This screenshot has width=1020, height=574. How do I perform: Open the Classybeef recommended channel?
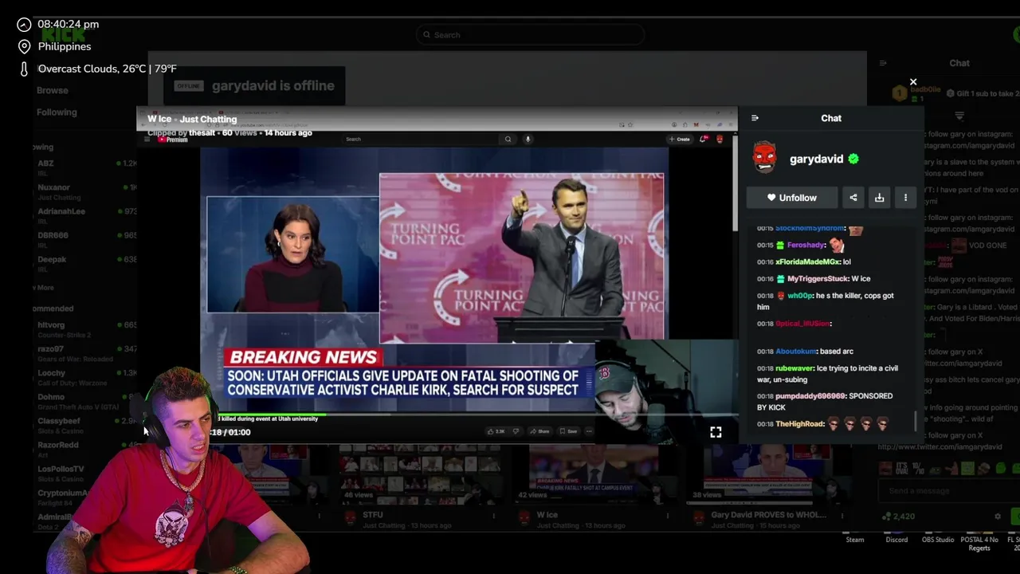tap(84, 424)
